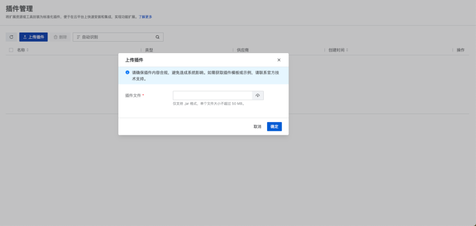Click the 插件管理 page title
The image size is (476, 226).
pos(19,9)
